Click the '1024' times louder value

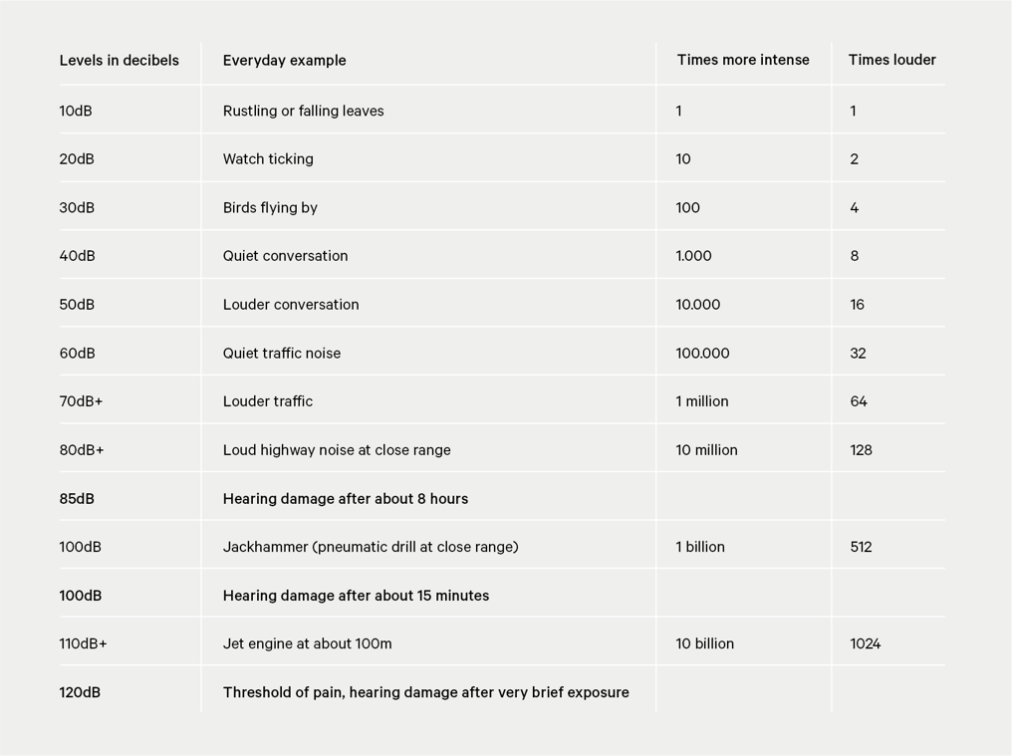865,643
